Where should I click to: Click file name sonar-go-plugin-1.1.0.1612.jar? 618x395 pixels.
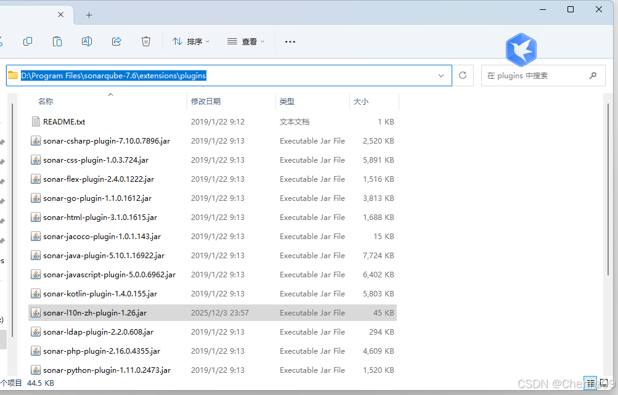(x=97, y=198)
